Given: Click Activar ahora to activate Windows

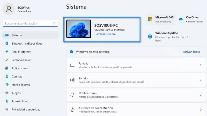Looking at the screenshot, I should pos(191,52).
